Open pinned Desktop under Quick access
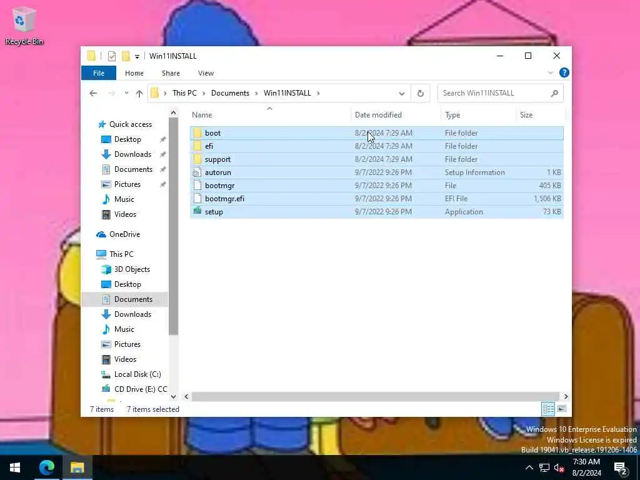 pos(127,139)
